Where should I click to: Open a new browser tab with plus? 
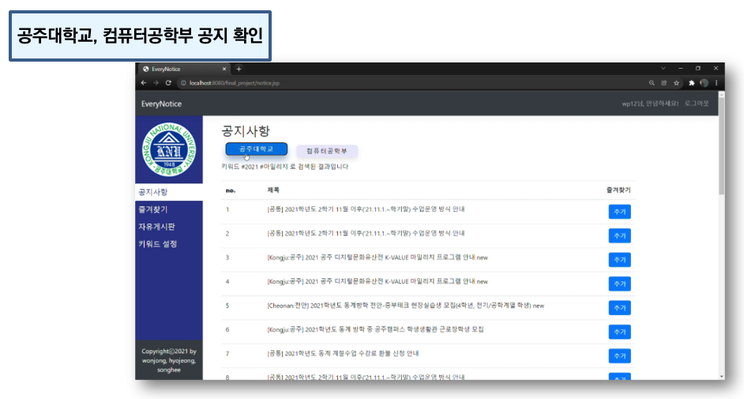pyautogui.click(x=239, y=70)
